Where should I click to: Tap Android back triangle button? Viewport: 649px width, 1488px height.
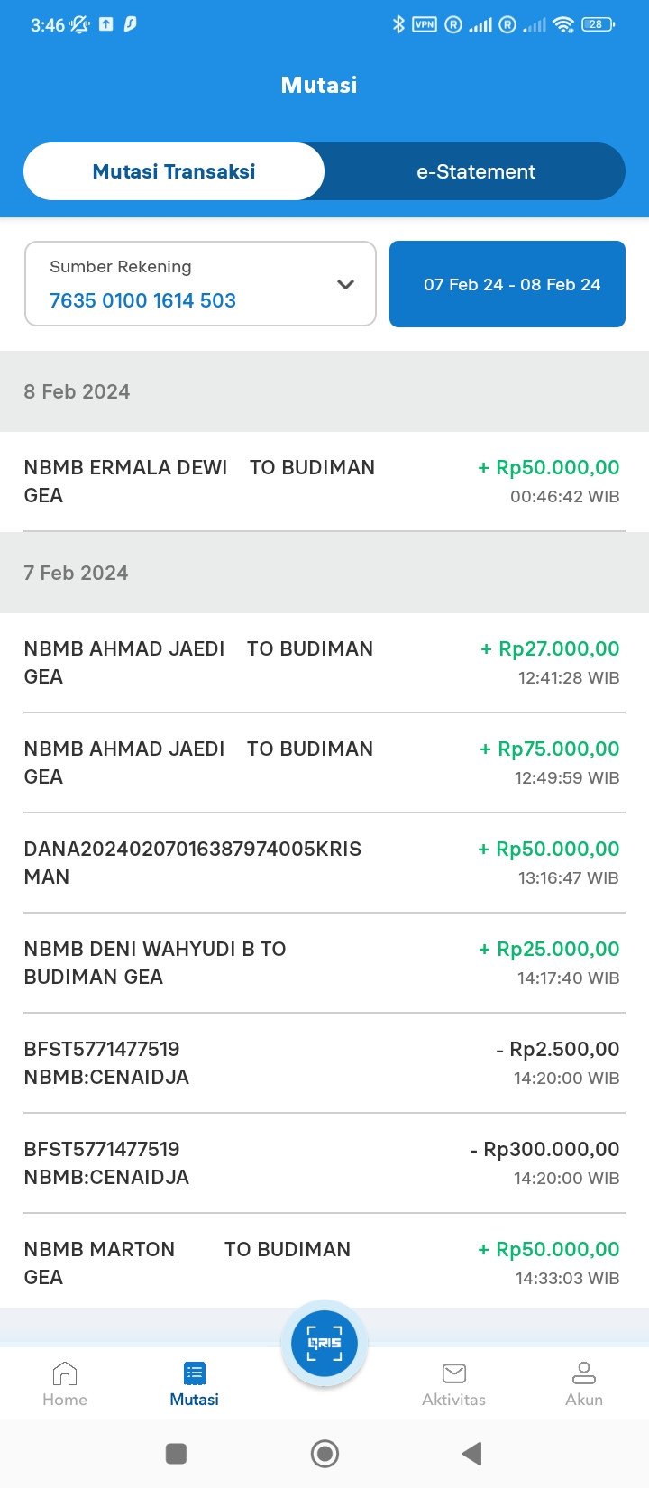pyautogui.click(x=471, y=1453)
